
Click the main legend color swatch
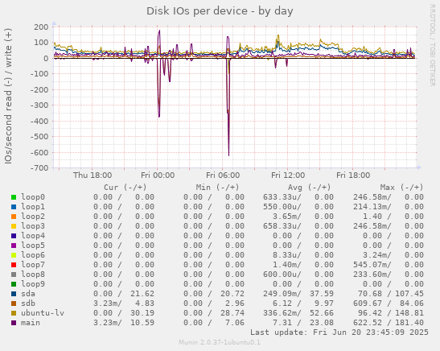click(x=14, y=323)
